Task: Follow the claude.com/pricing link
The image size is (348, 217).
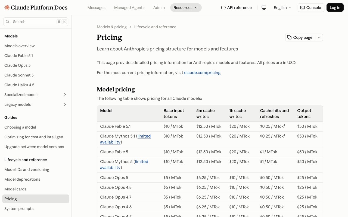Action: click(x=202, y=73)
